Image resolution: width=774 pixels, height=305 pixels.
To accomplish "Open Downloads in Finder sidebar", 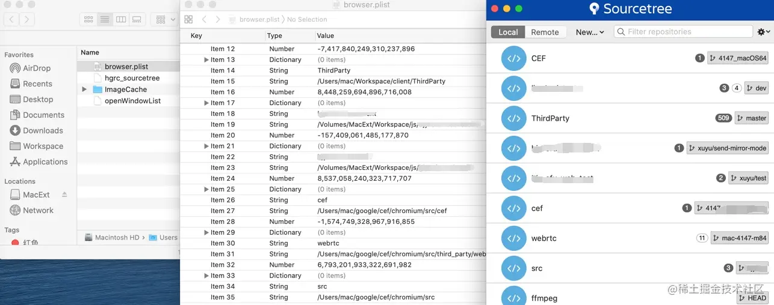I will [43, 131].
